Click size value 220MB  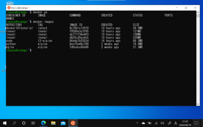[x=137, y=37]
